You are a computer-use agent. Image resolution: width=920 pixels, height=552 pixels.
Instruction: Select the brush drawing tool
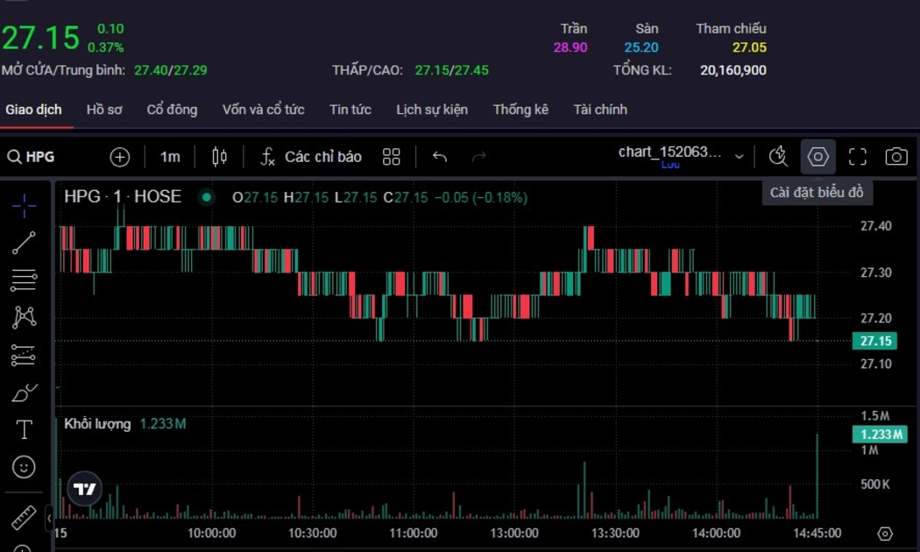click(x=24, y=393)
